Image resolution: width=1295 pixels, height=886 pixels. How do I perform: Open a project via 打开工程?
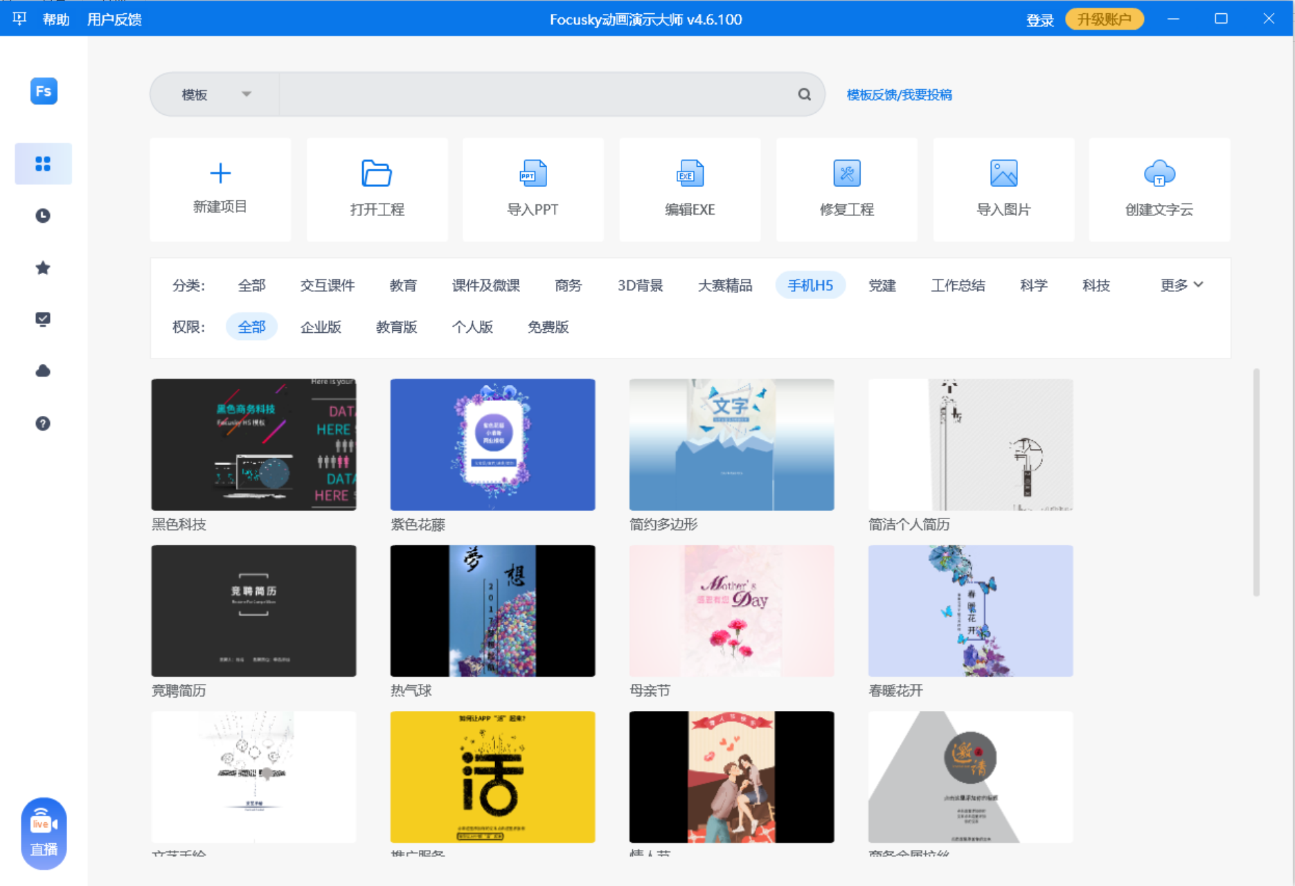pyautogui.click(x=377, y=189)
